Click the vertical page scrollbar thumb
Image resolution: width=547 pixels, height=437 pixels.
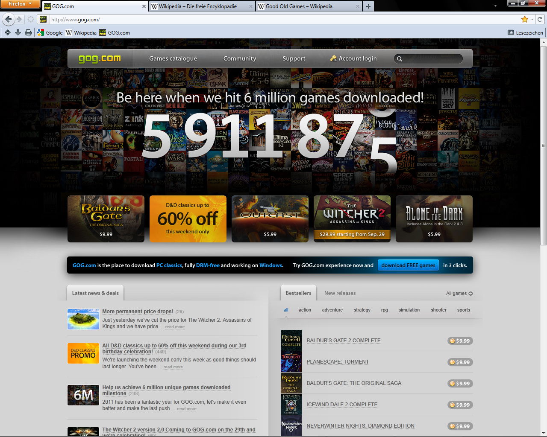(543, 145)
